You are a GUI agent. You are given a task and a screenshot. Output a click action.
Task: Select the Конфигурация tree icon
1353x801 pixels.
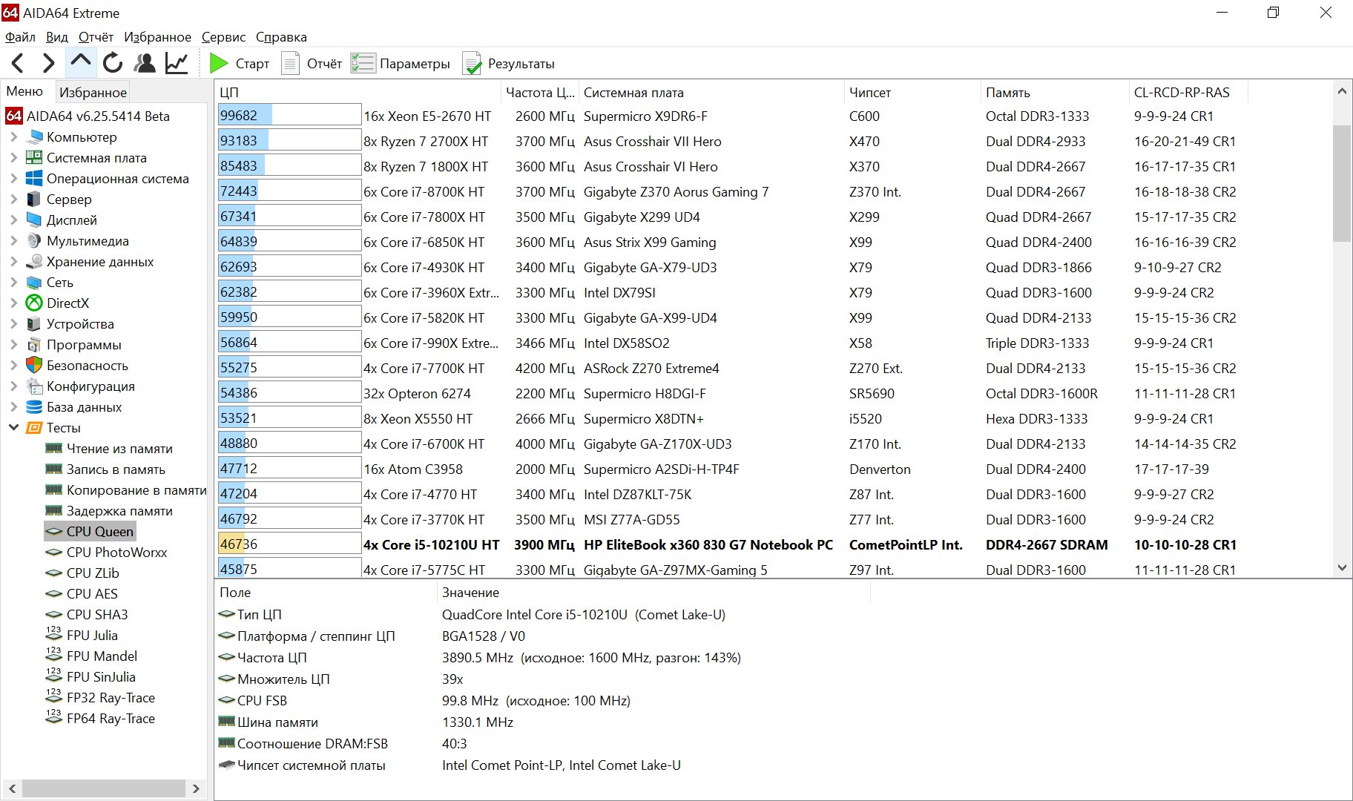34,386
